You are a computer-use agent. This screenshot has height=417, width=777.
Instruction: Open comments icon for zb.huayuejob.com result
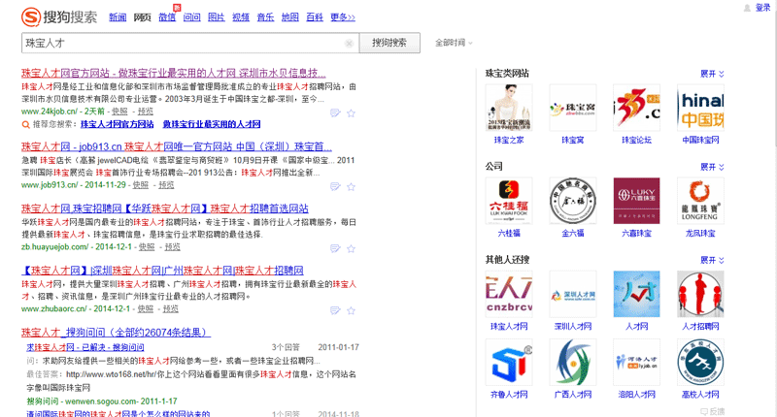coord(335,248)
